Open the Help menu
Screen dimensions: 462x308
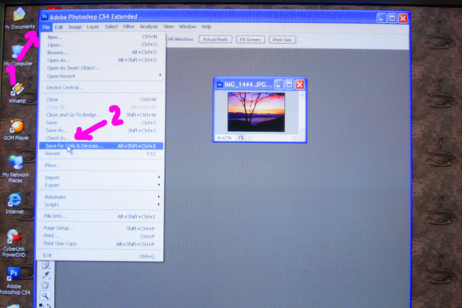(x=206, y=26)
